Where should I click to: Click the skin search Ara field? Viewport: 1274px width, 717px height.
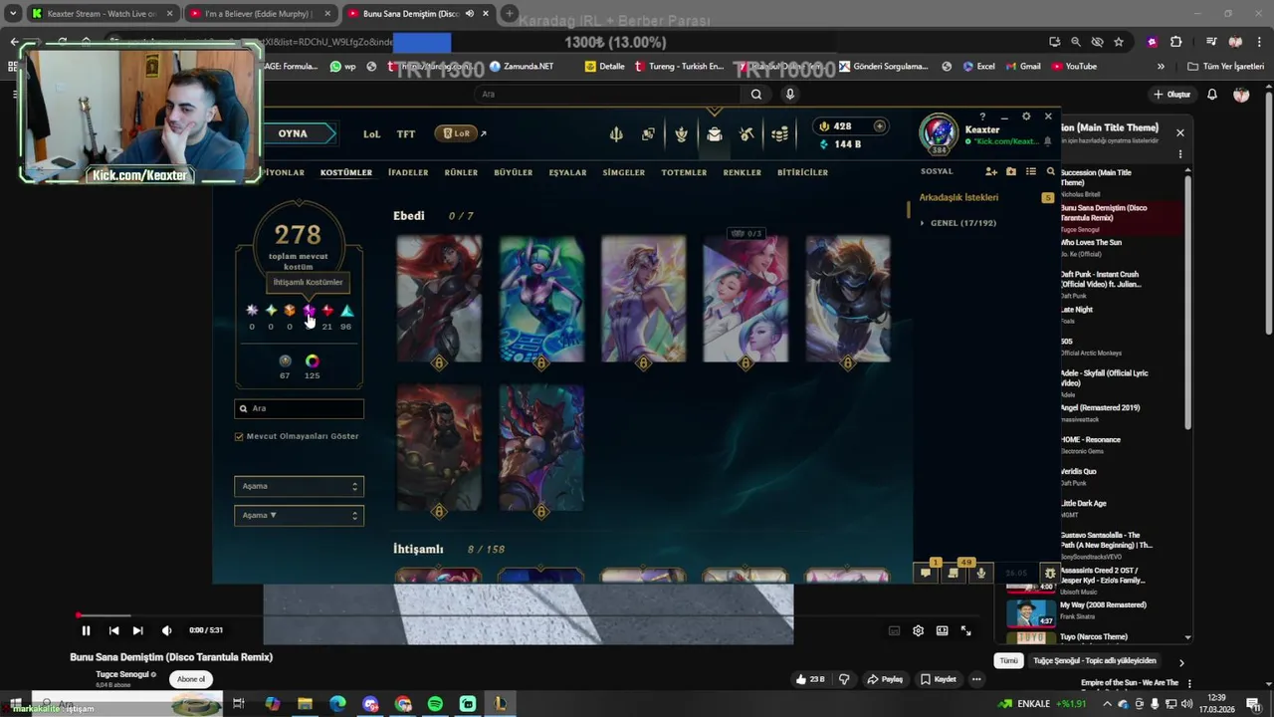point(299,408)
